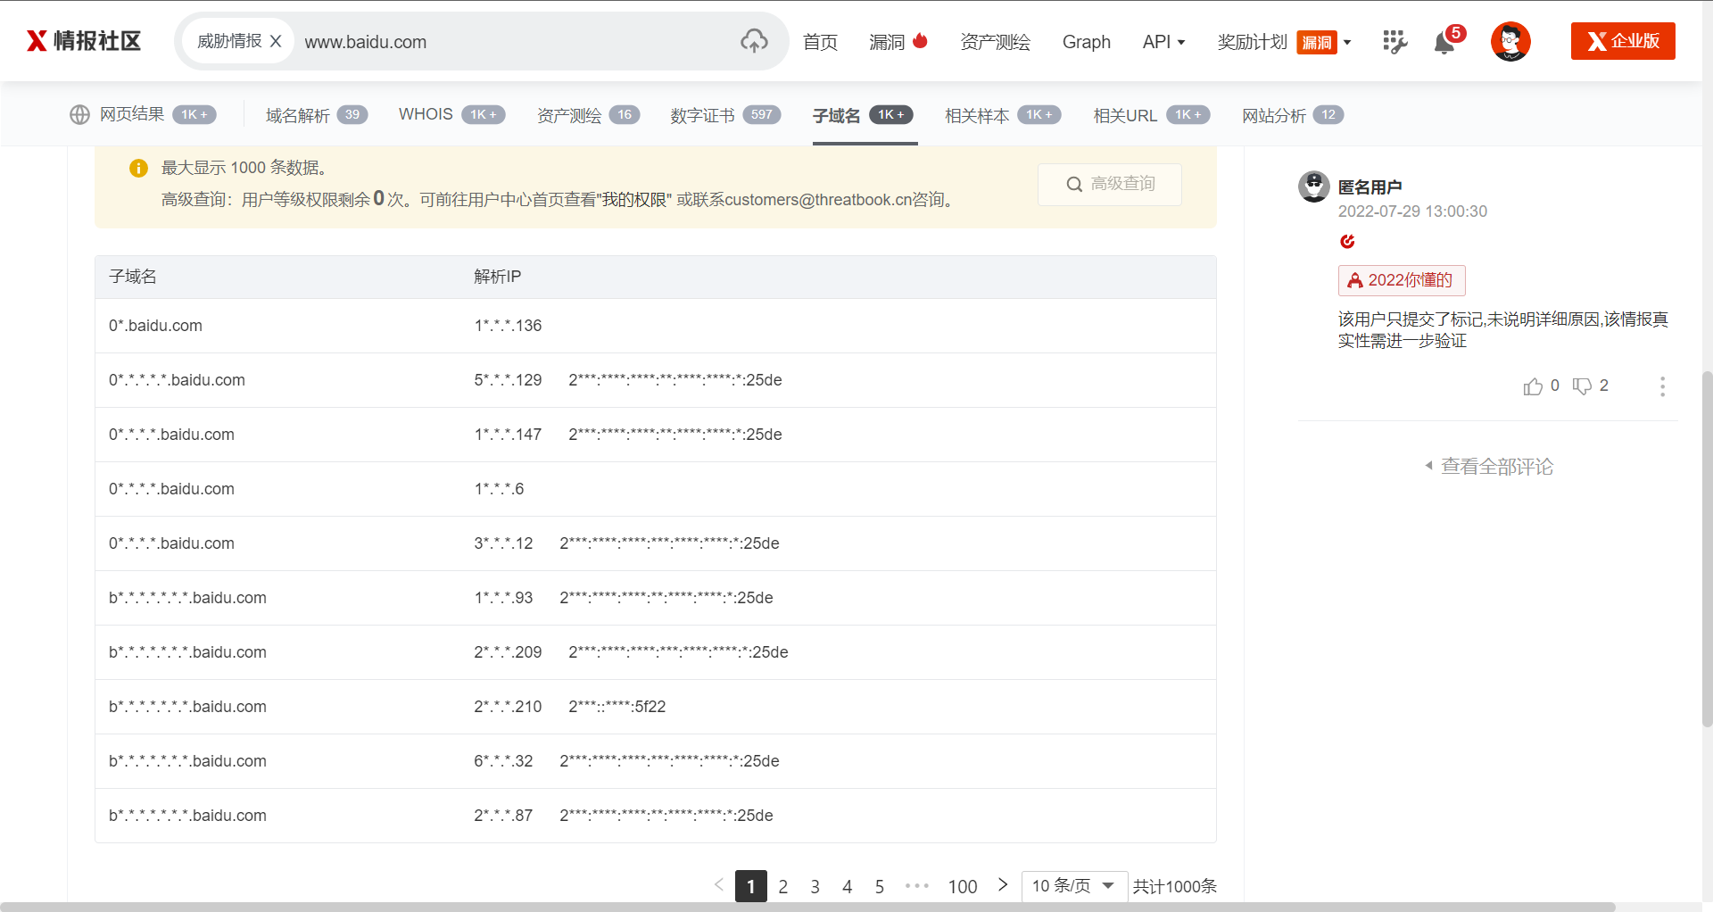Click the cloud upload icon in search bar

[754, 41]
